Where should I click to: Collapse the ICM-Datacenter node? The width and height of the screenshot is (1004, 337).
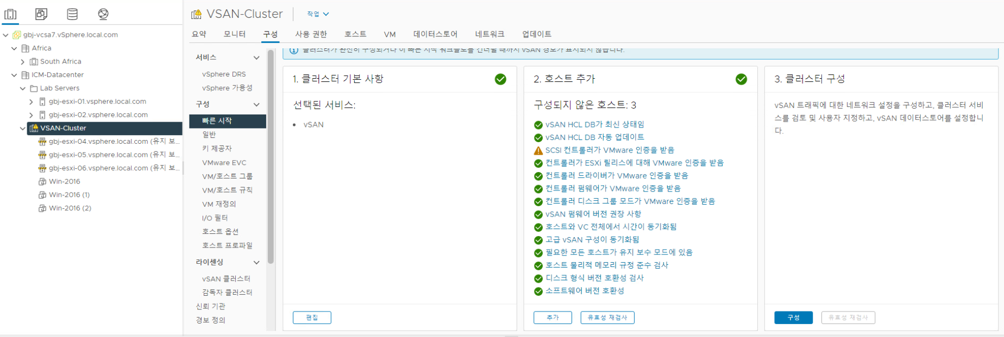(14, 75)
